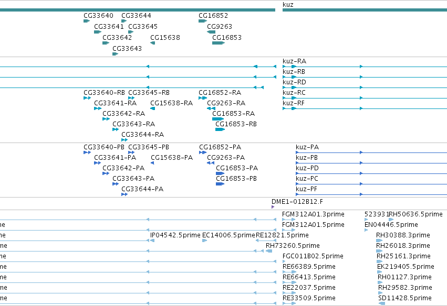Select the CG15638-PA protein arrow

point(152,163)
